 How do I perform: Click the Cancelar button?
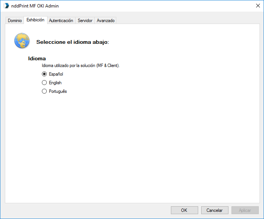click(215, 210)
